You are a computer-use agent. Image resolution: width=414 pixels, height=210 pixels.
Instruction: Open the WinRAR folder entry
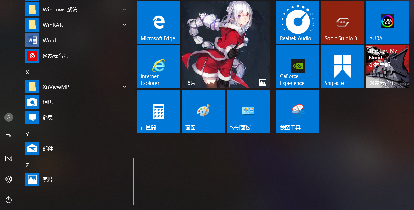point(77,25)
